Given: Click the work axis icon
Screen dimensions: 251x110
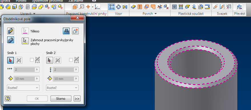Looking at the screenshot, I should pyautogui.click(x=82, y=7).
